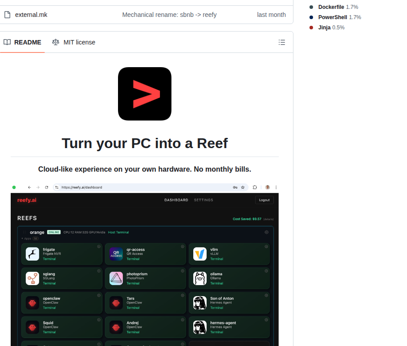407x346 pixels.
Task: Click the site settings icon in address bar
Action: pyautogui.click(x=57, y=187)
